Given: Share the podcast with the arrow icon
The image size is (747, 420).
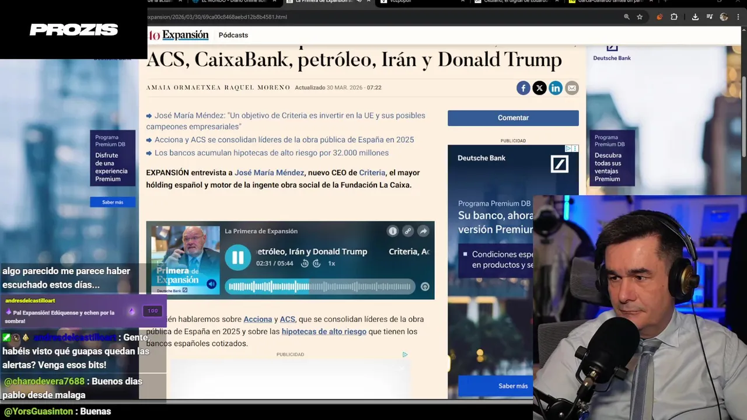Looking at the screenshot, I should click(423, 231).
